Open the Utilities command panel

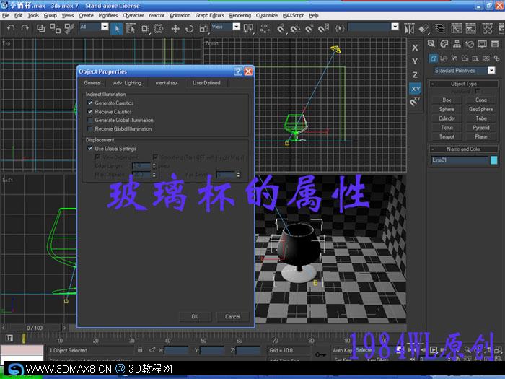click(x=495, y=44)
